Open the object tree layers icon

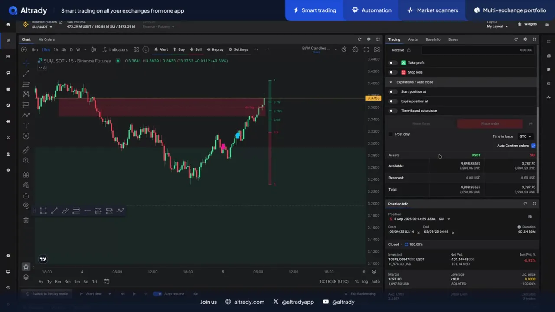coord(26,277)
